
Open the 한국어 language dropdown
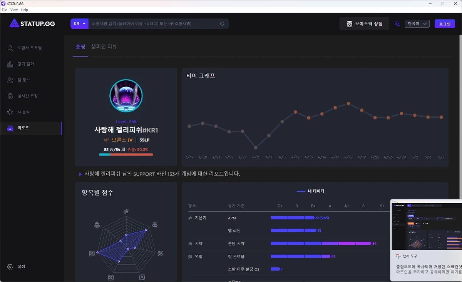coord(417,24)
